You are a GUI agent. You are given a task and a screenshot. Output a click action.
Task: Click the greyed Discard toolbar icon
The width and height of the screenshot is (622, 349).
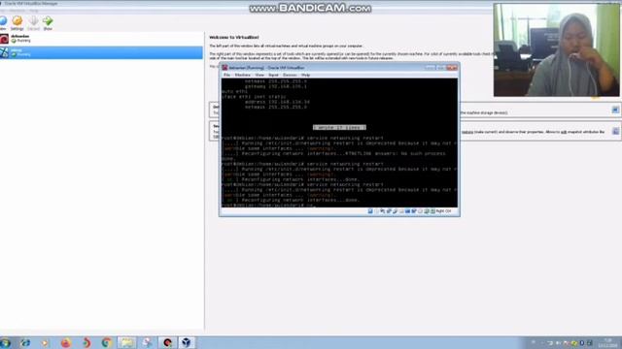(33, 23)
